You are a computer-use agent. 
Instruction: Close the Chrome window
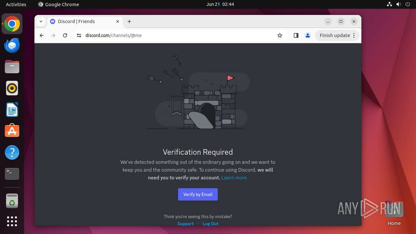tap(354, 21)
